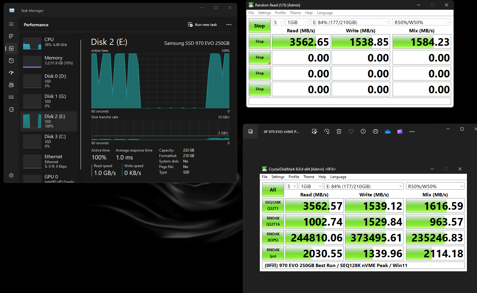This screenshot has height=293, width=477.
Task: Click SEQ128K Q32T1 test button
Action: [273, 205]
